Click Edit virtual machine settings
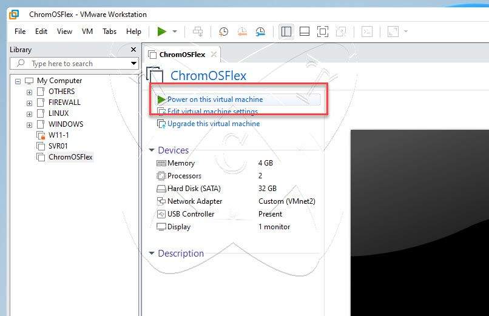The width and height of the screenshot is (489, 316). click(x=213, y=112)
